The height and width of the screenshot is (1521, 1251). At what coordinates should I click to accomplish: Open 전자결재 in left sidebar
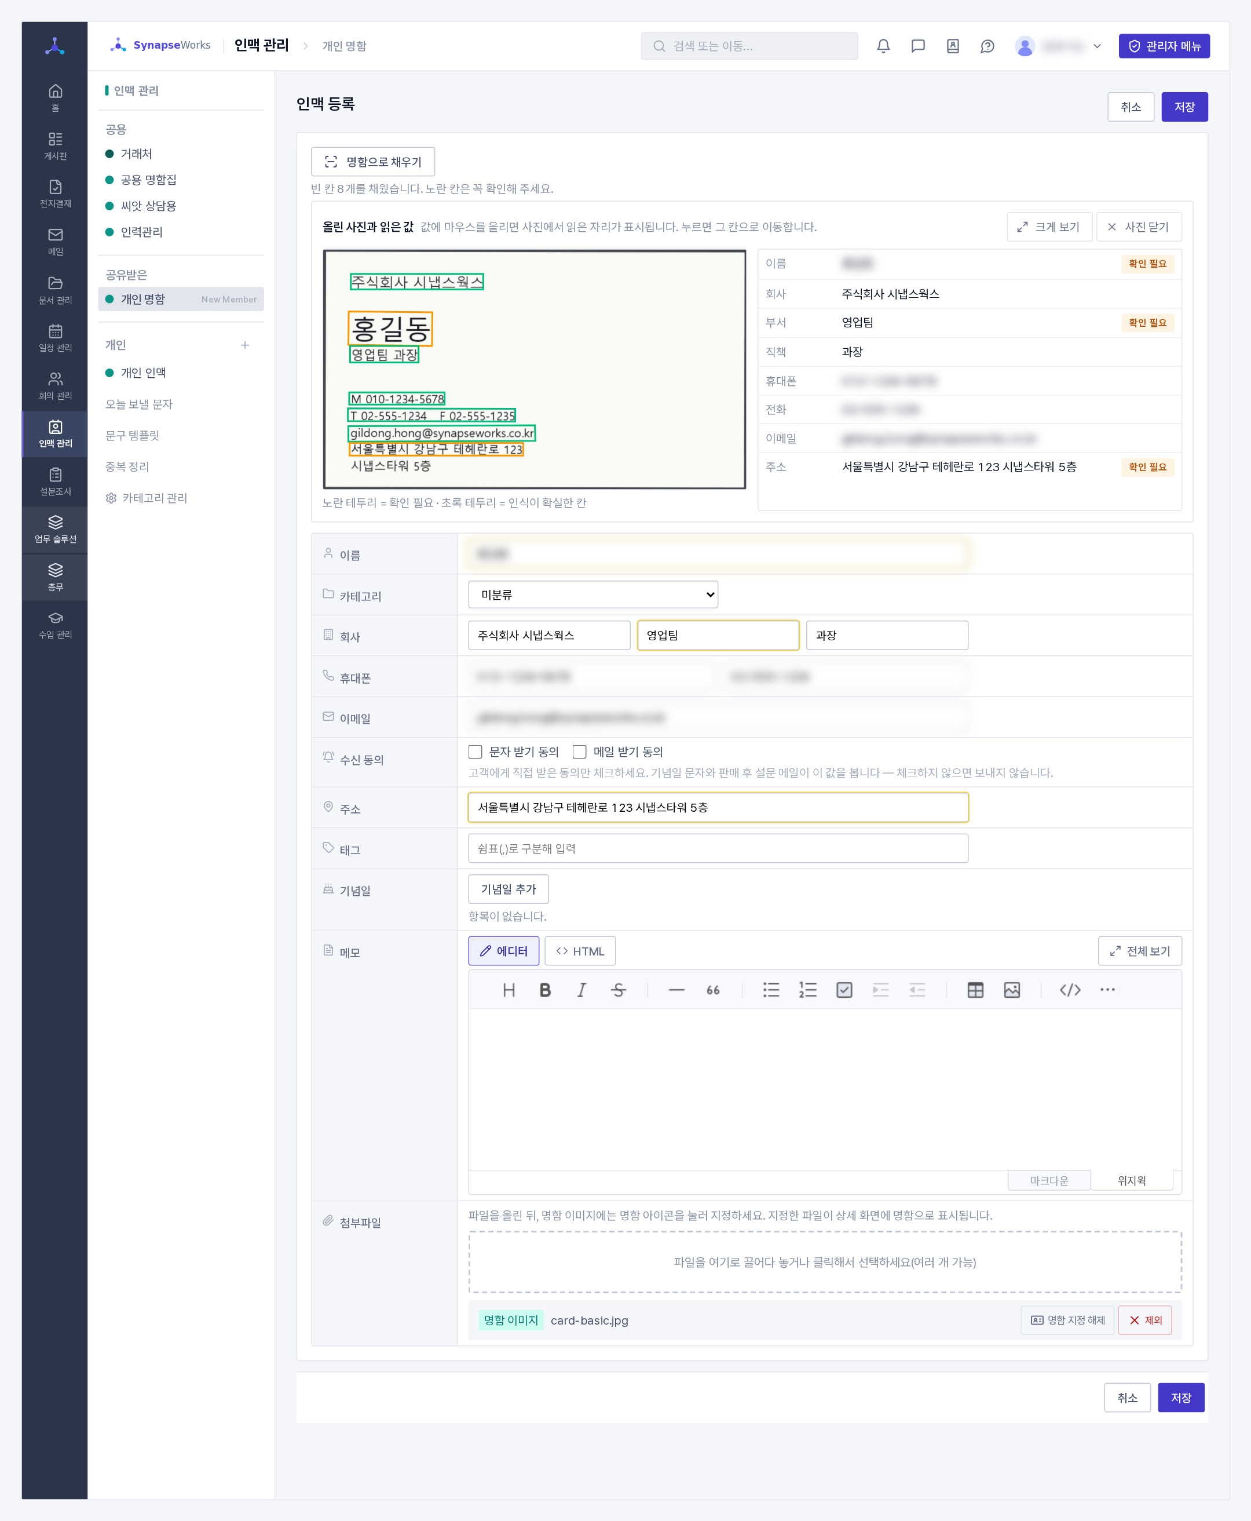coord(55,193)
